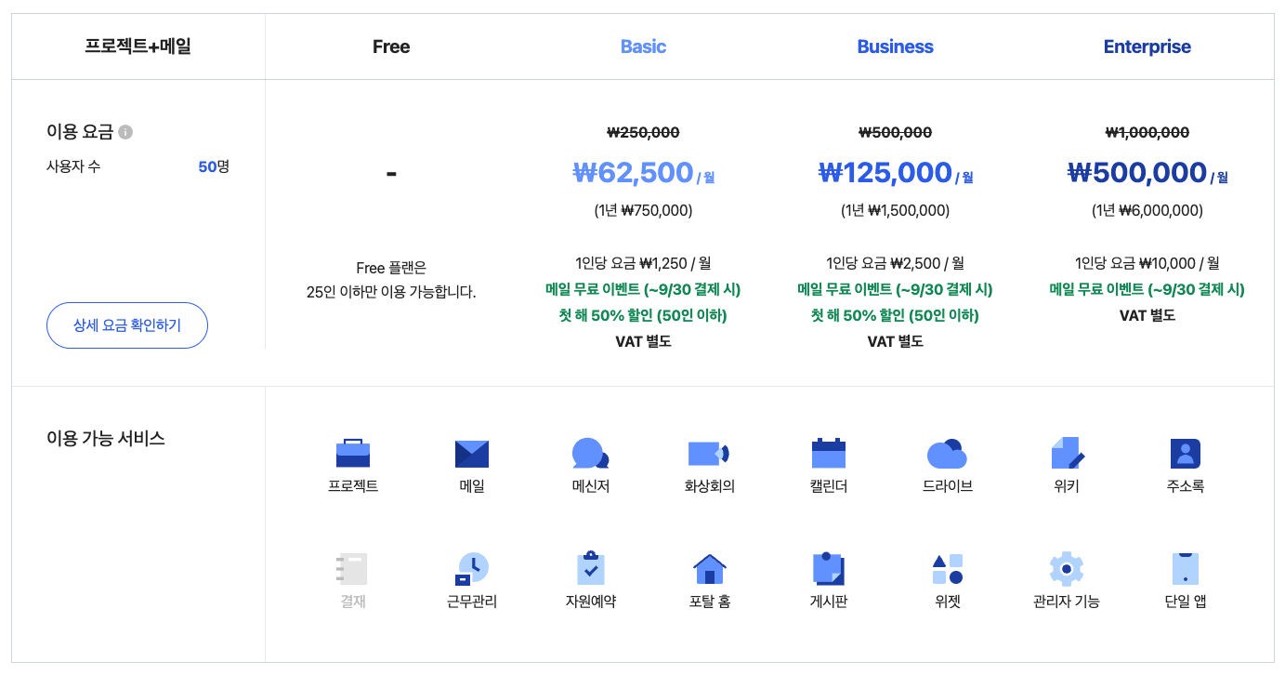Open the 게시판 board icon

pyautogui.click(x=828, y=568)
